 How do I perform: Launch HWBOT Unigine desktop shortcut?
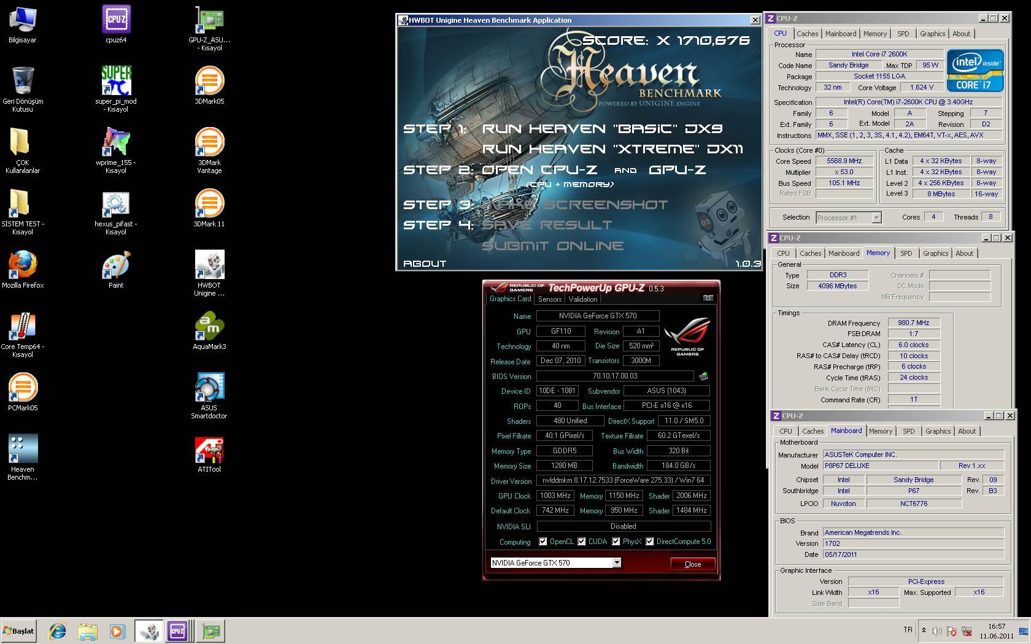[x=209, y=274]
